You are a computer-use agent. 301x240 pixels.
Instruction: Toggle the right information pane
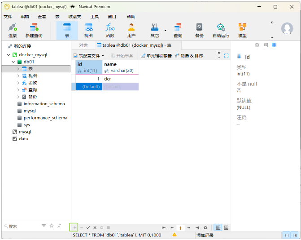tap(295, 236)
